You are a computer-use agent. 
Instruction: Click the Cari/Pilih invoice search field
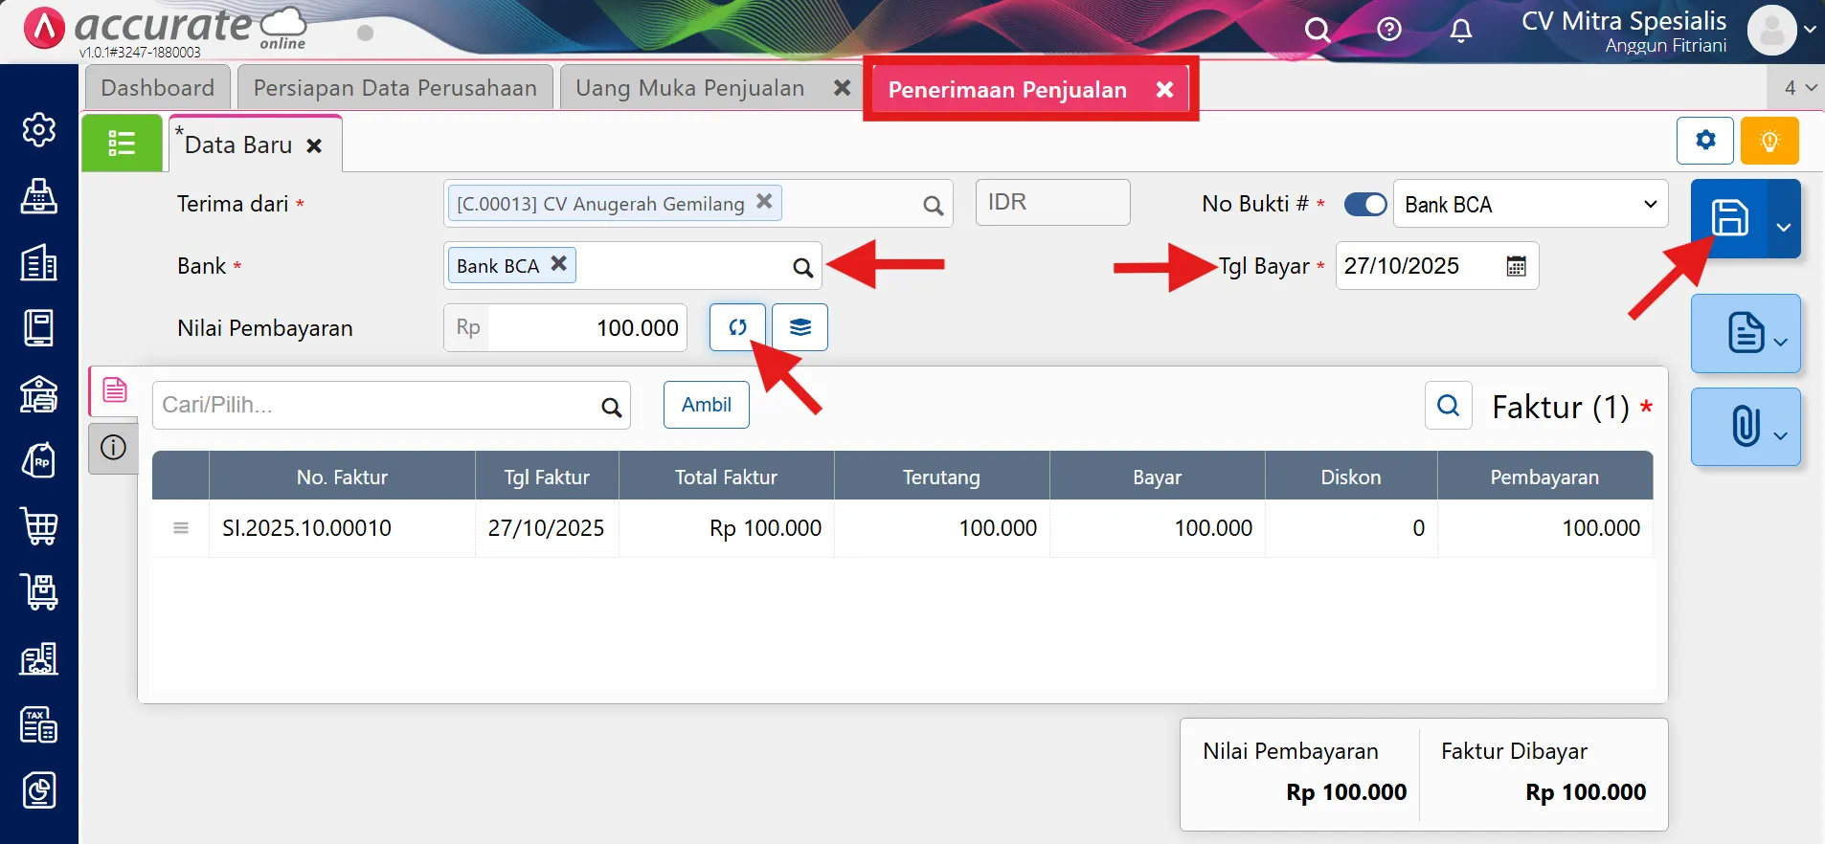point(378,405)
